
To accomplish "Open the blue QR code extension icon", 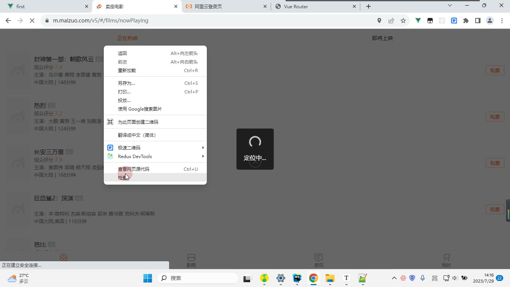I will pos(454,21).
